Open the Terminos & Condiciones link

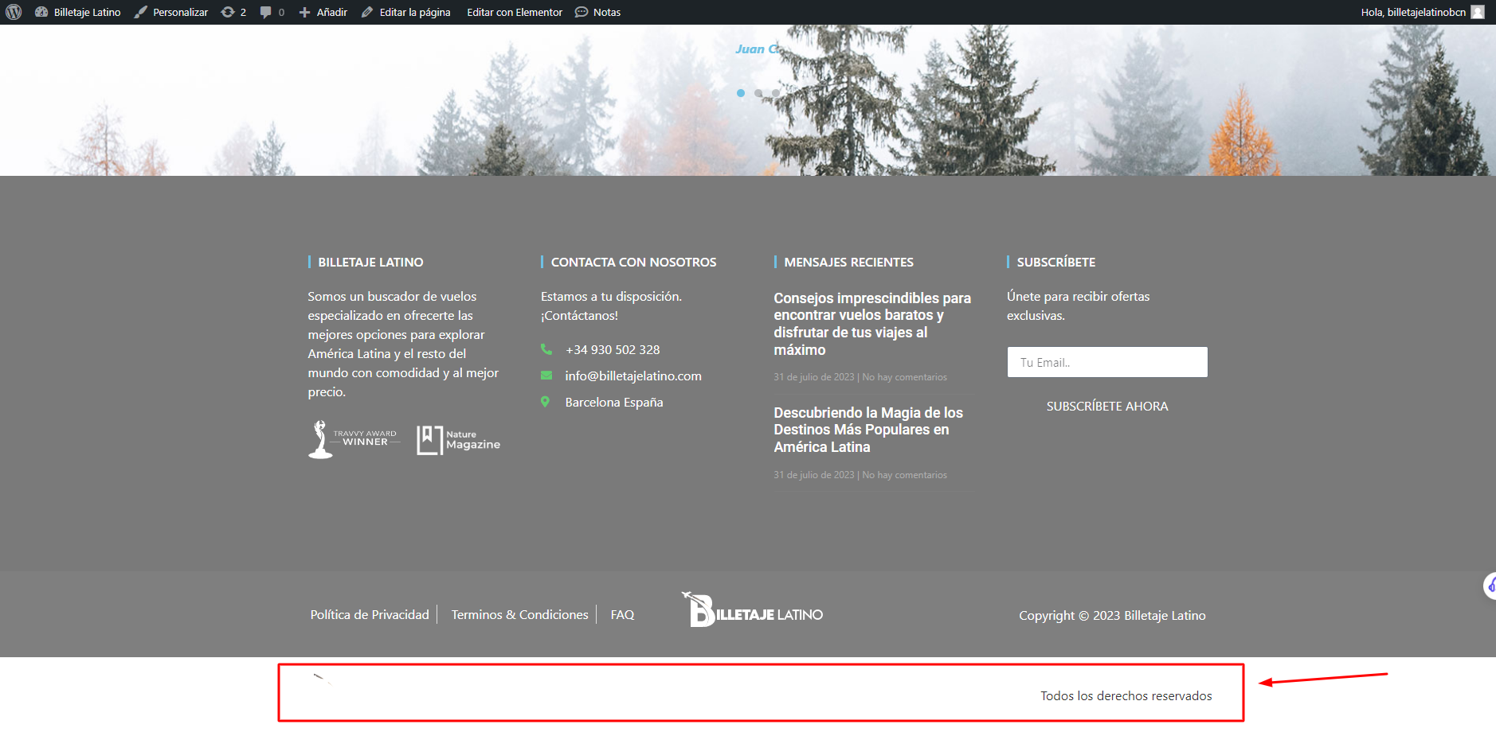pyautogui.click(x=519, y=614)
